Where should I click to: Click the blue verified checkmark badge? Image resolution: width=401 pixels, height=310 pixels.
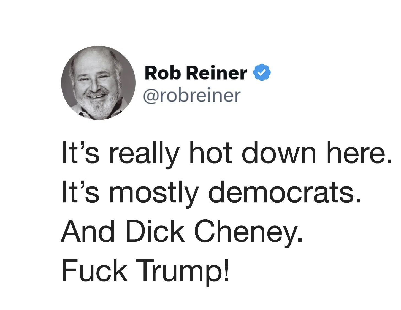coord(262,72)
